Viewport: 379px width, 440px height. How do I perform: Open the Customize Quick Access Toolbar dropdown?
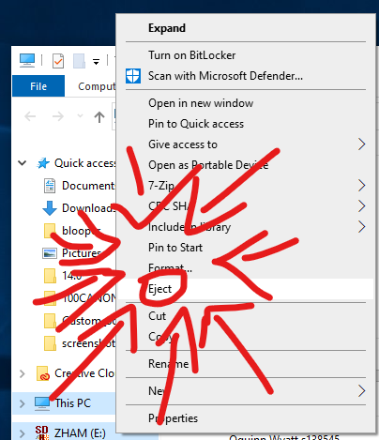pos(97,62)
